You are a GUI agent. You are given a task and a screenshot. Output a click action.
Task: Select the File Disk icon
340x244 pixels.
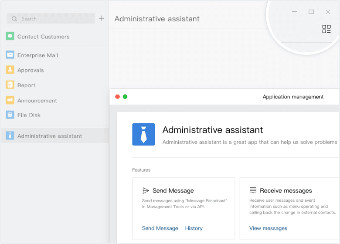point(10,115)
